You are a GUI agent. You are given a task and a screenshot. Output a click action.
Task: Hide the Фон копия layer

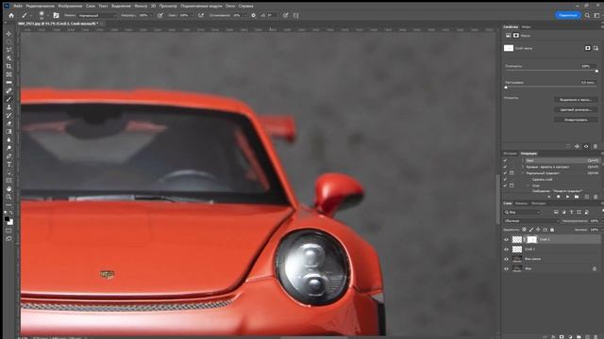tap(506, 259)
